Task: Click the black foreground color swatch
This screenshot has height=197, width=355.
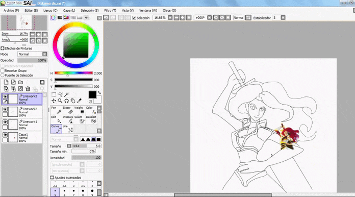Action: click(92, 94)
